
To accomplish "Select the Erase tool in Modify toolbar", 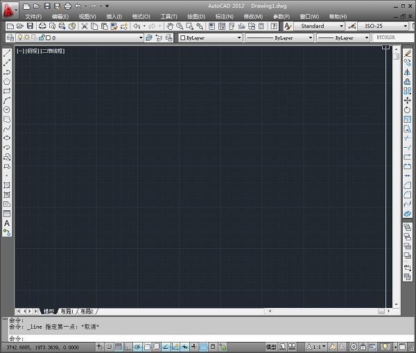I will tap(407, 53).
